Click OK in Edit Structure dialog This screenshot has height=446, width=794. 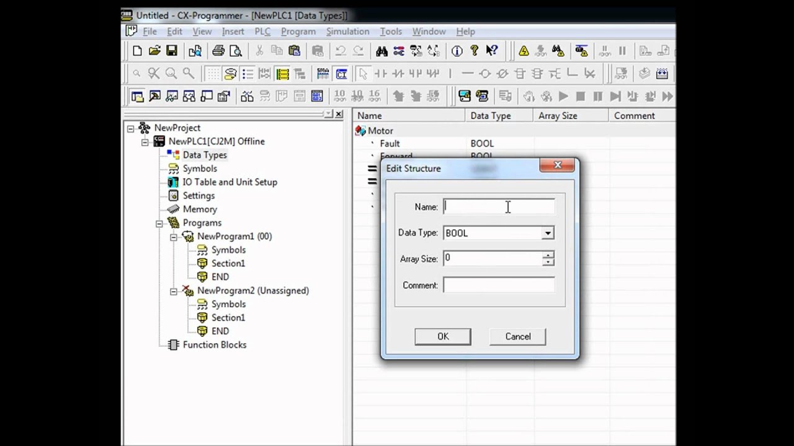443,336
